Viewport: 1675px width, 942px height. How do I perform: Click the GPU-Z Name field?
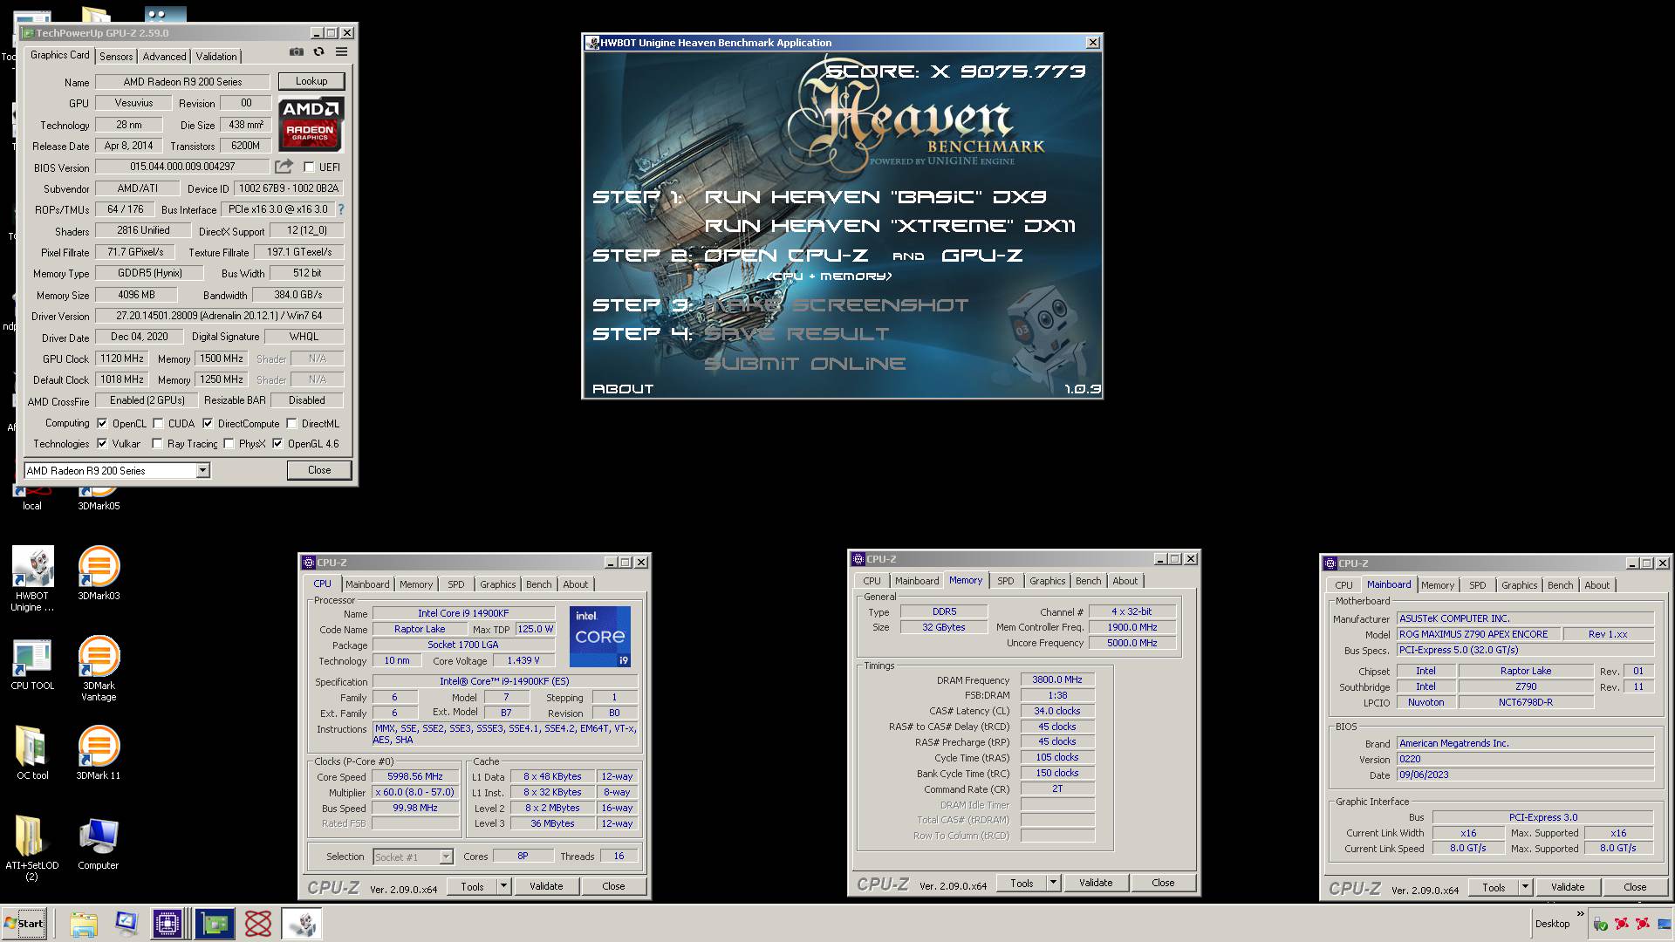183,82
